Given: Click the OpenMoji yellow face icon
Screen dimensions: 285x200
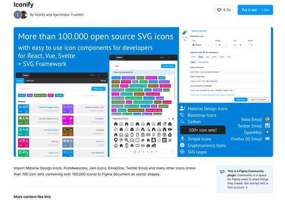Looking at the screenshot, I should [x=267, y=132].
